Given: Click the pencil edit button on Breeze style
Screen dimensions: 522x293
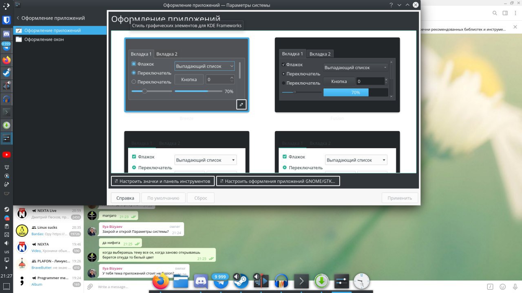Looking at the screenshot, I should [241, 105].
